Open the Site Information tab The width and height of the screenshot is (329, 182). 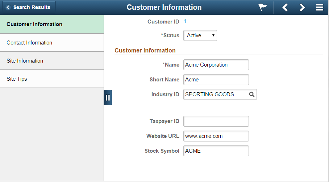pos(52,61)
